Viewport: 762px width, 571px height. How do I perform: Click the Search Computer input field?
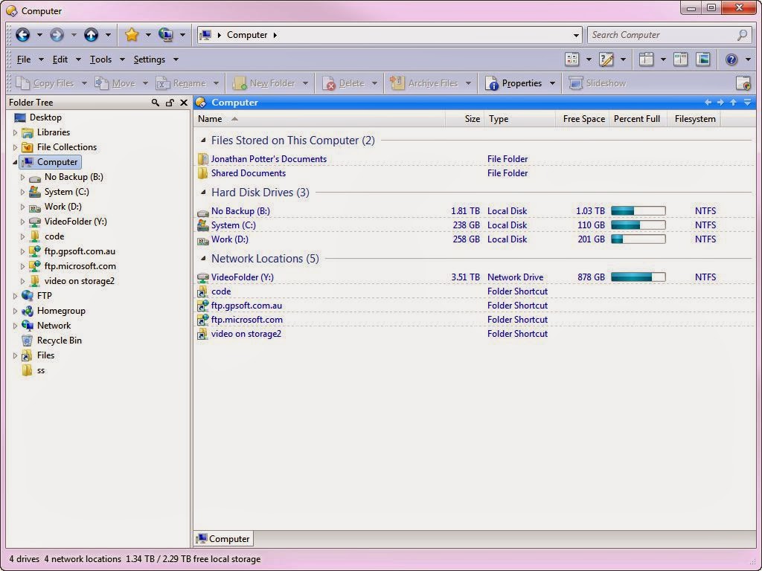click(662, 35)
